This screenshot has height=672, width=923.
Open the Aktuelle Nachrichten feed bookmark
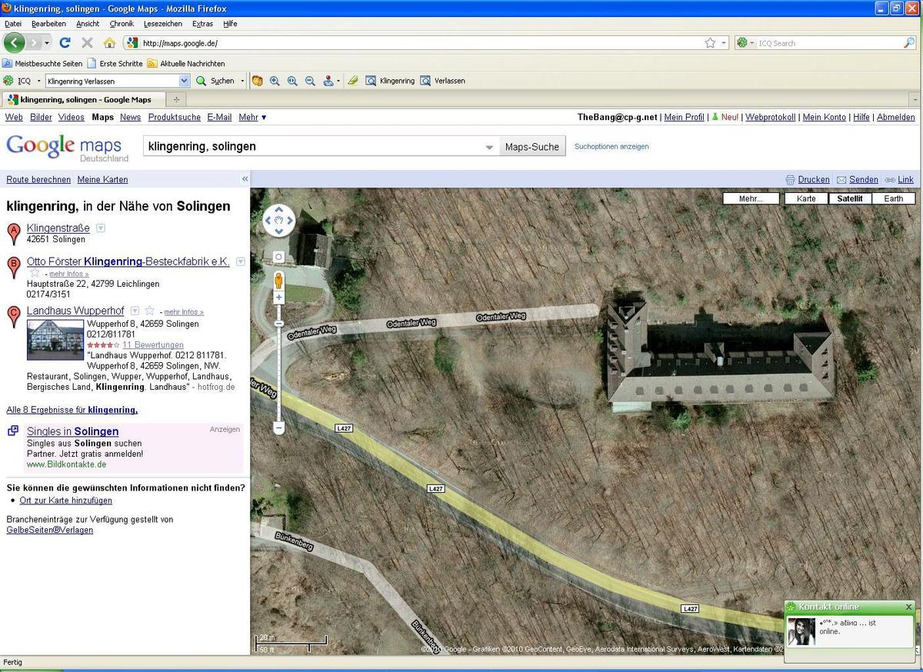tap(186, 64)
